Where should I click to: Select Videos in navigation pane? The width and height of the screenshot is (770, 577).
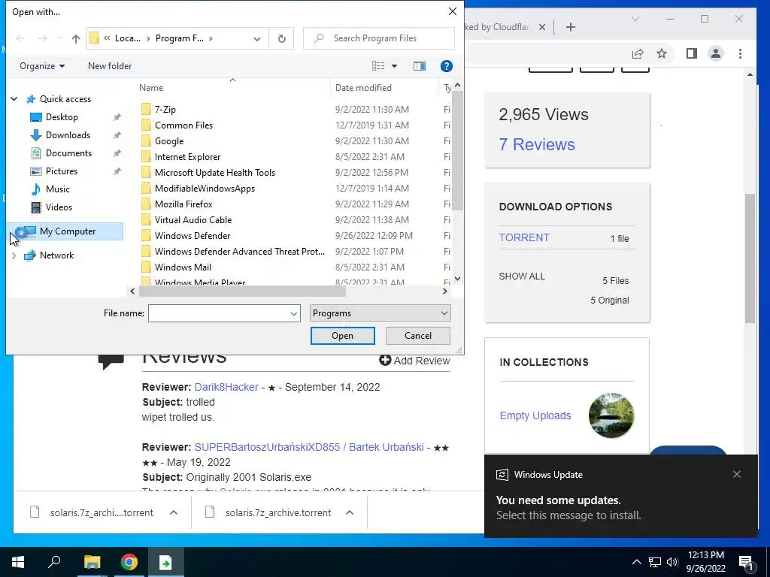pyautogui.click(x=59, y=207)
